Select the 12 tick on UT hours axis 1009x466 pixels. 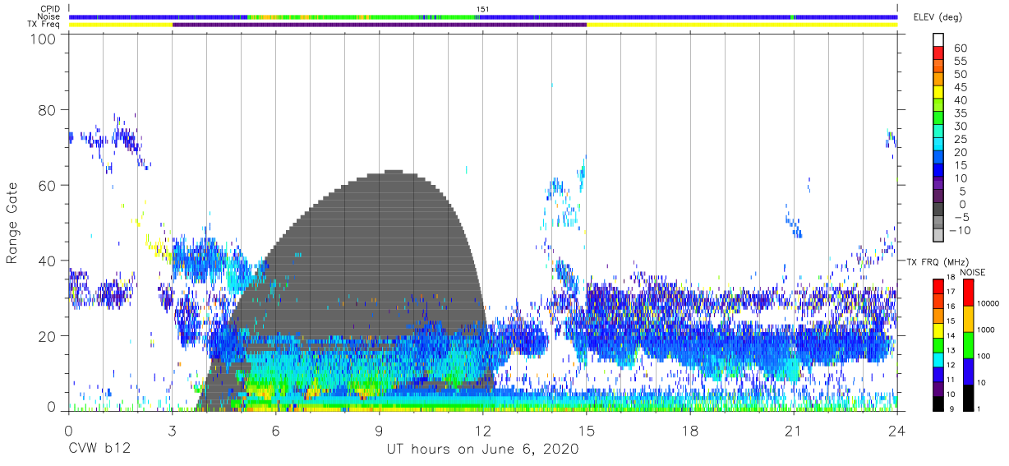pos(483,430)
